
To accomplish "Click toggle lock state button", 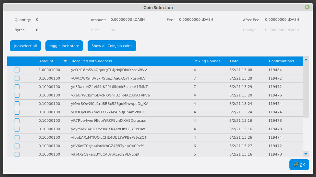I will point(64,46).
